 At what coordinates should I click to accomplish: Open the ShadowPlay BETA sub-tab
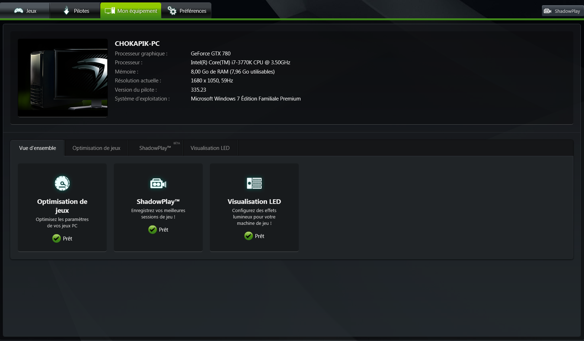155,148
